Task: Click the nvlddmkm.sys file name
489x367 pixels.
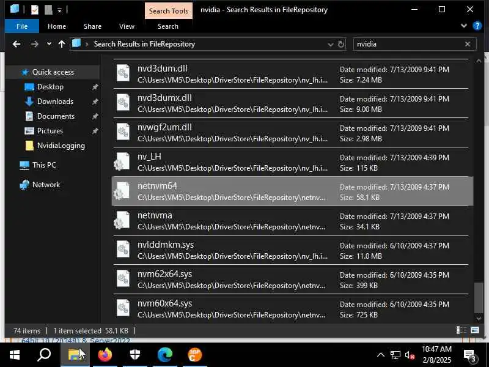Action: [166, 244]
